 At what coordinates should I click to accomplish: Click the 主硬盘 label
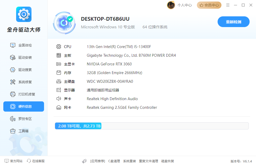(x=69, y=81)
